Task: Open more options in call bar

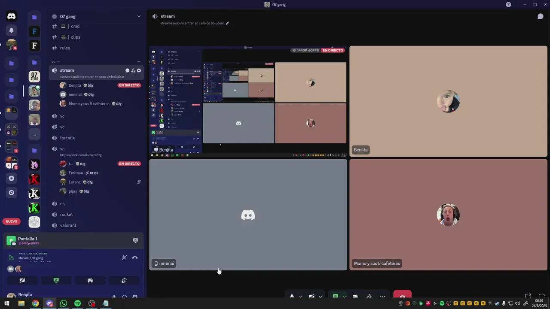Action: tap(382, 297)
